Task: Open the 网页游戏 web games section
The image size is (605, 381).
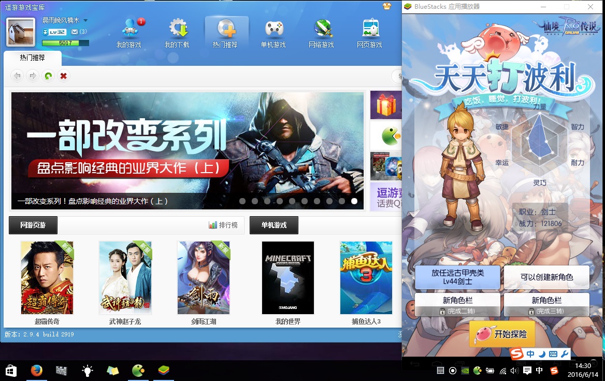Action: pyautogui.click(x=370, y=33)
